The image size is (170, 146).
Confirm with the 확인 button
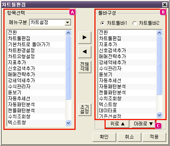(x=104, y=137)
